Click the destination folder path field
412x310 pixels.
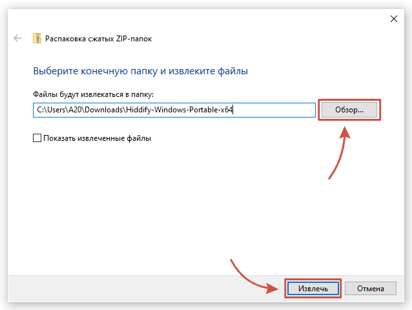click(x=174, y=110)
